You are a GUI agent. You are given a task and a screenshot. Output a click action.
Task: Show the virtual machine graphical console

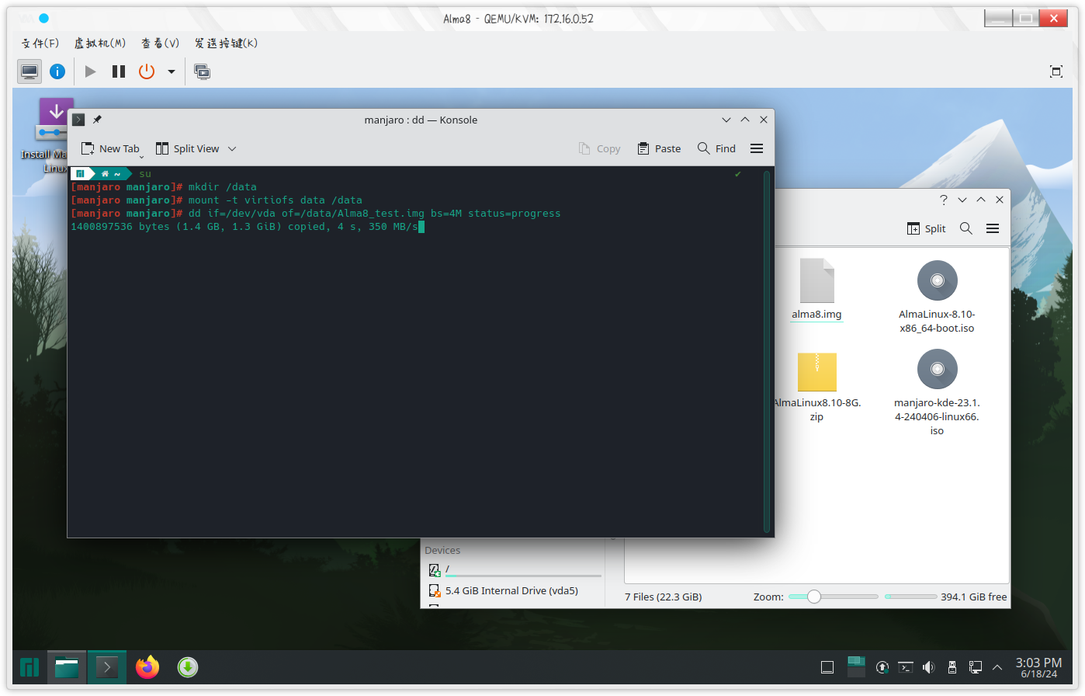[29, 71]
